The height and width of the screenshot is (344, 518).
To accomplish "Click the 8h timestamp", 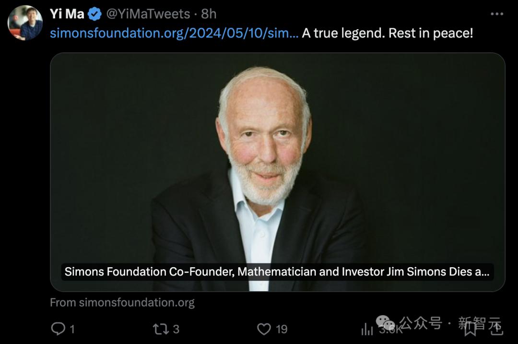I will pyautogui.click(x=209, y=14).
